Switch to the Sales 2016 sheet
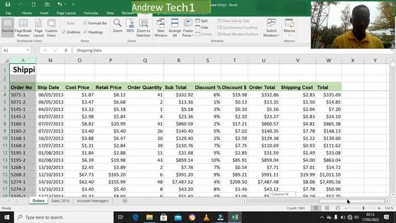Viewport: 396px width, 223px height. click(x=60, y=201)
